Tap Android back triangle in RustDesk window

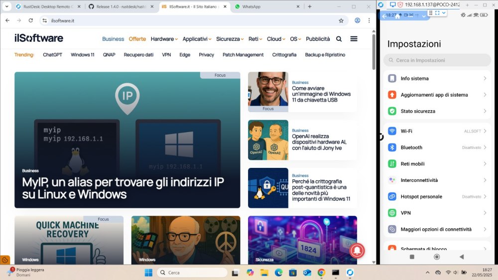(462, 257)
